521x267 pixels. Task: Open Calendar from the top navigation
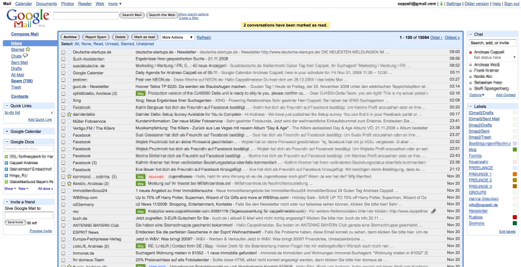pos(24,4)
